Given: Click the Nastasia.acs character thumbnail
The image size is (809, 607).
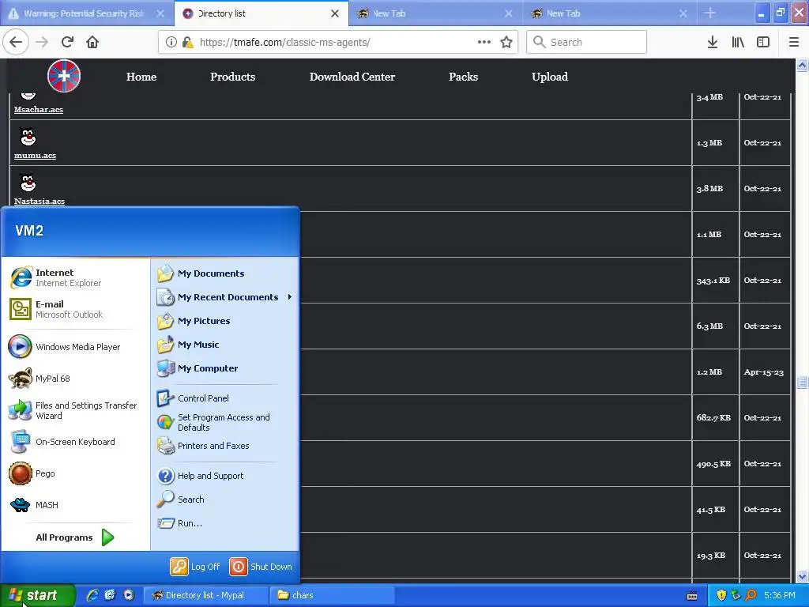Looking at the screenshot, I should pyautogui.click(x=28, y=183).
